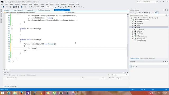Click the Solution Explorer Properties wrench icon

tap(155, 13)
